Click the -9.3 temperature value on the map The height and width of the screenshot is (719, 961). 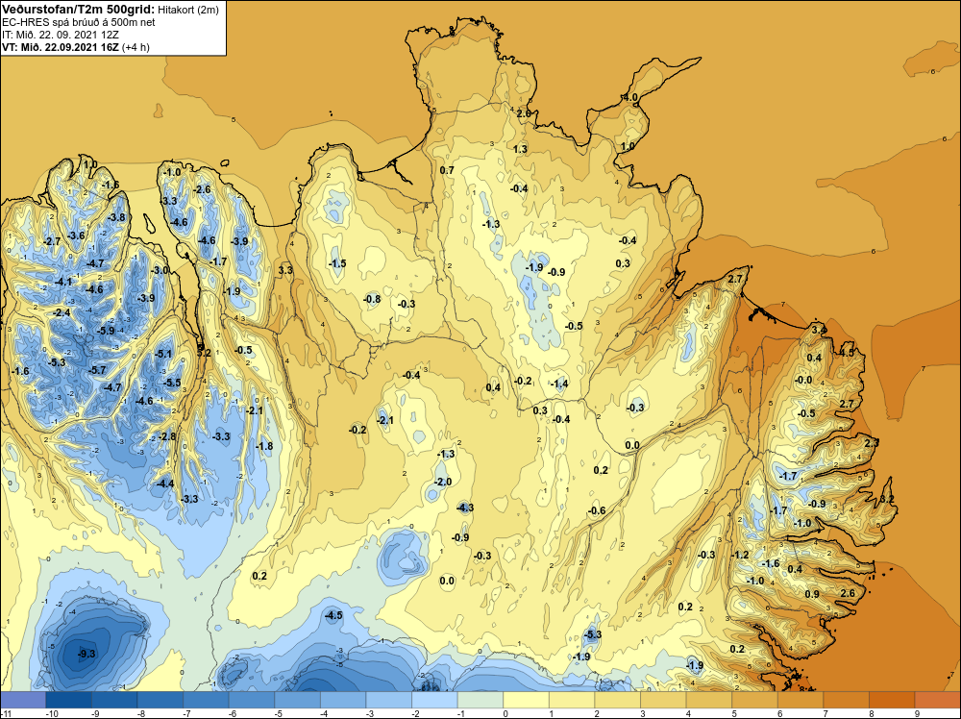click(x=87, y=654)
